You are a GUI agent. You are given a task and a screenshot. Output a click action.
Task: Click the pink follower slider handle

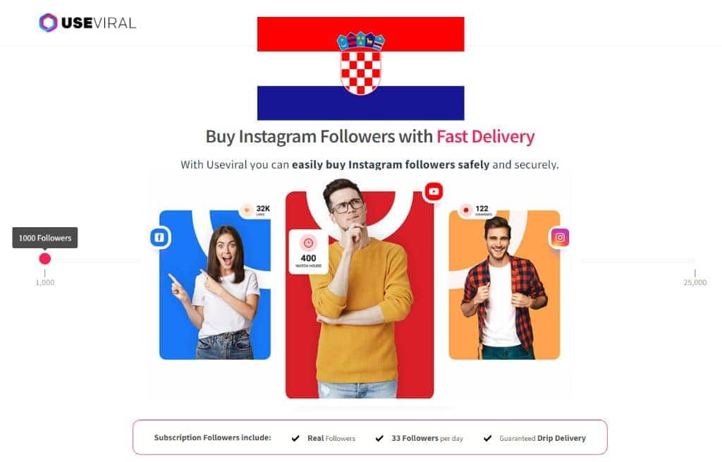coord(44,259)
